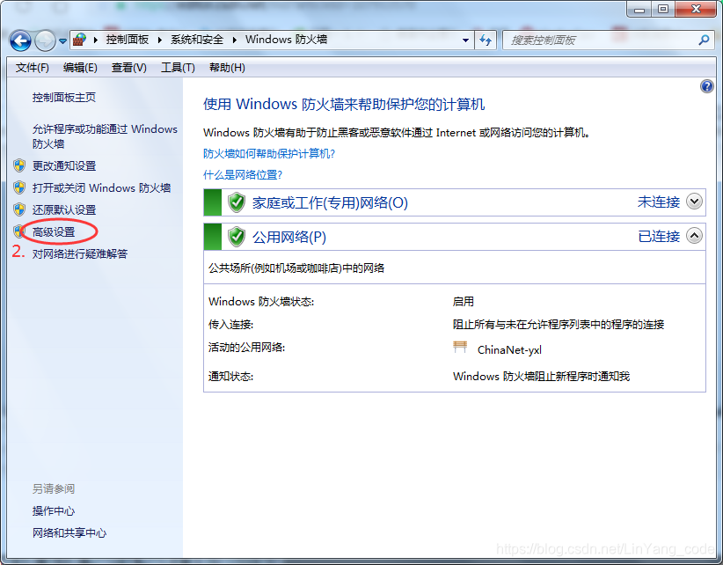Expand arrow before 系统和安全 breadcrumb
The height and width of the screenshot is (565, 723).
[159, 40]
